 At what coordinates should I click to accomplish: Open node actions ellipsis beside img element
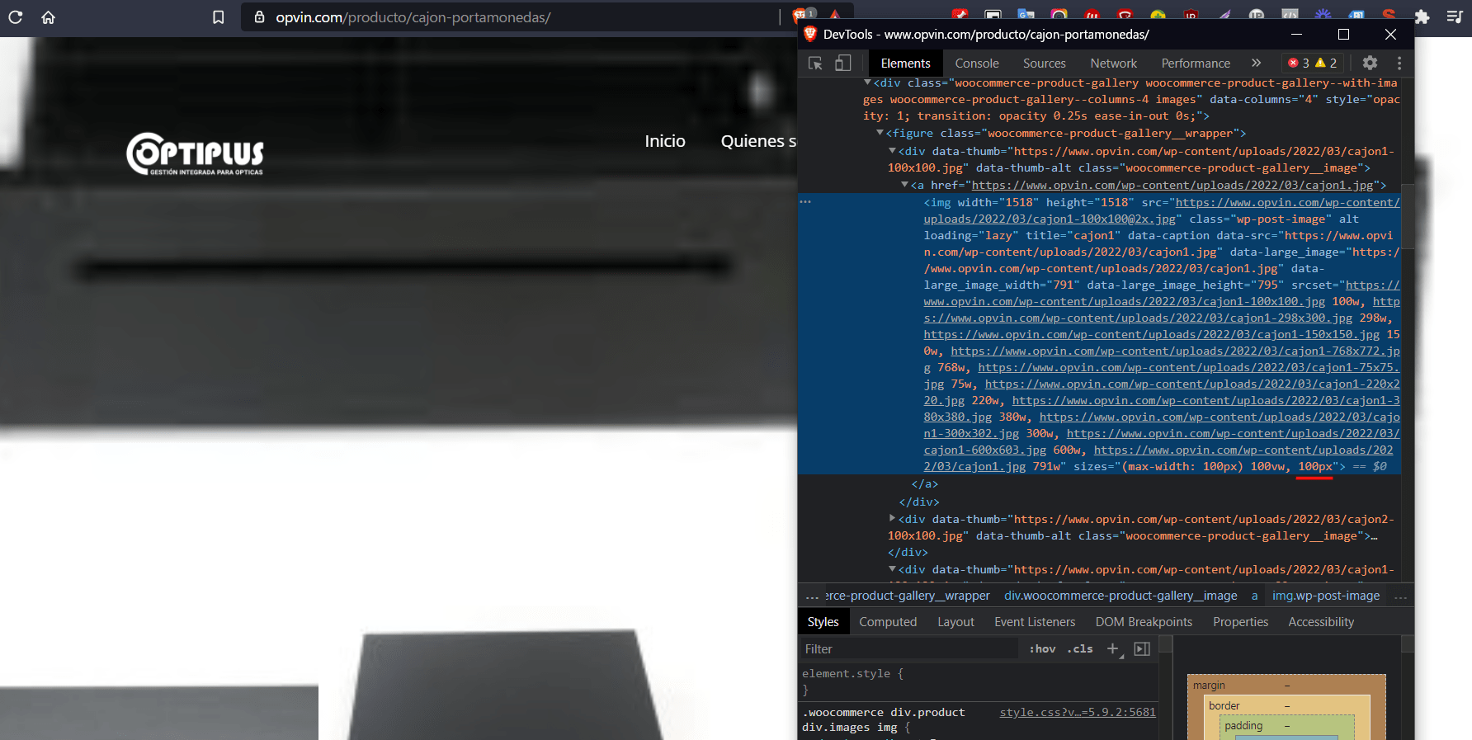click(805, 201)
